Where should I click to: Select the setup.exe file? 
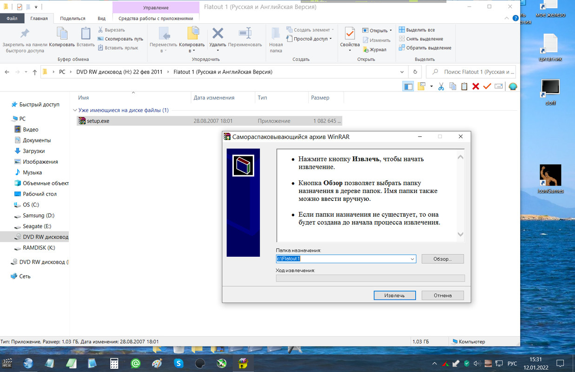(209, 121)
